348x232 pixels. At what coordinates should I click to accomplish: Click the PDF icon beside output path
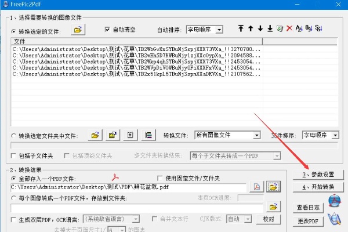click(x=256, y=187)
